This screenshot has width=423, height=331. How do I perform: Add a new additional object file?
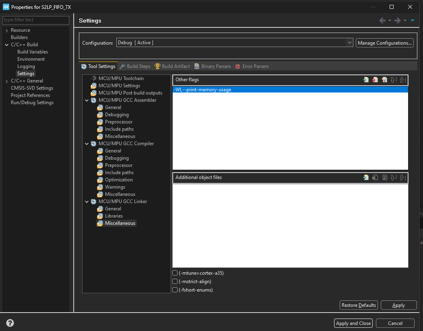366,177
